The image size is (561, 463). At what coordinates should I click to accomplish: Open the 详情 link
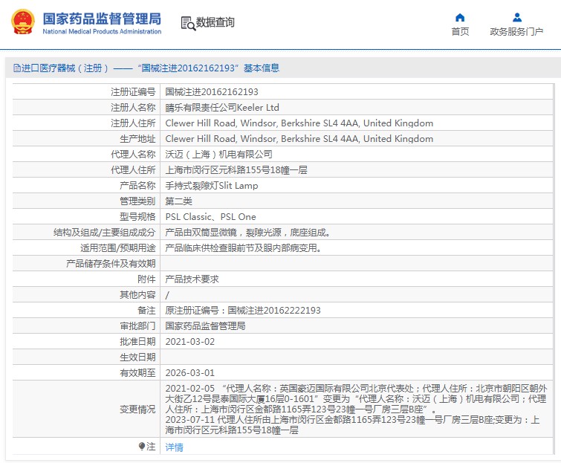(x=174, y=447)
